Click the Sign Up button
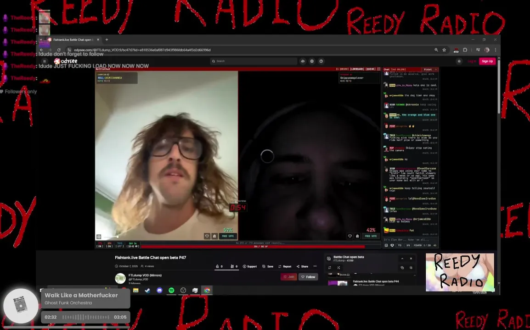This screenshot has height=330, width=530. coord(487,61)
